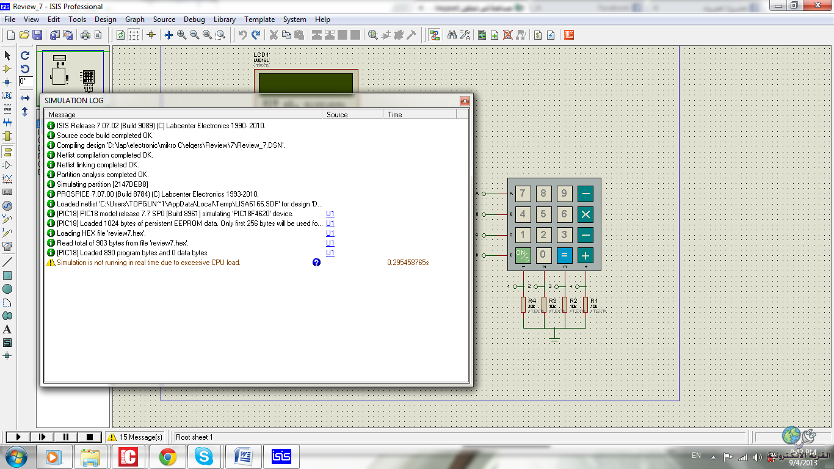Redo the last change

(x=256, y=35)
